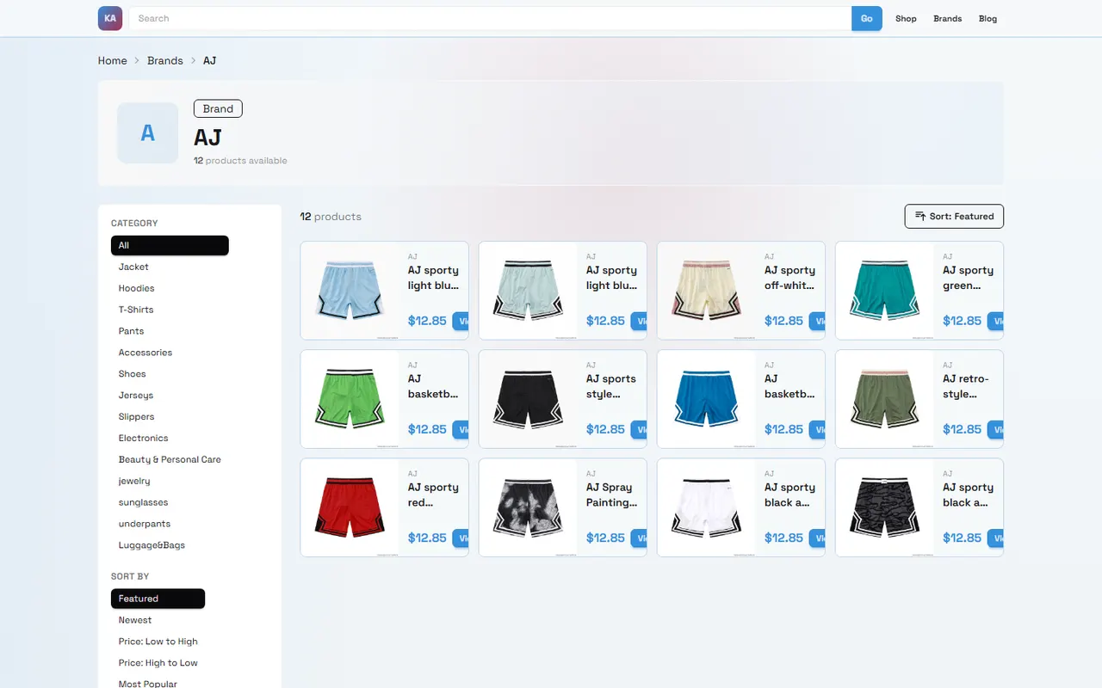The image size is (1102, 688).
Task: Select the Jacket category filter
Action: tap(133, 267)
